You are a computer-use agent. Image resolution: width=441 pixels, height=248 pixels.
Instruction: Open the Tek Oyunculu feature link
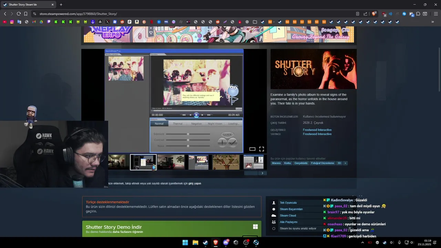tap(288, 203)
